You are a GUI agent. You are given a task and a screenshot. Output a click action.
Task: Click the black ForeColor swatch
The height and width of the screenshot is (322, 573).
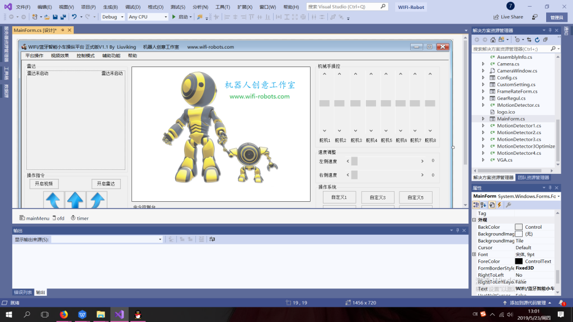pyautogui.click(x=519, y=261)
